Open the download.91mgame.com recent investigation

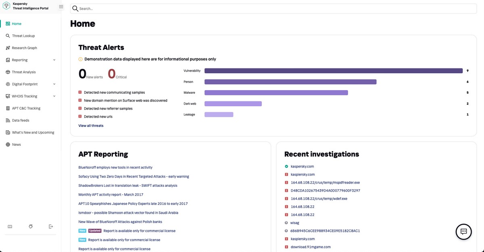click(x=311, y=247)
